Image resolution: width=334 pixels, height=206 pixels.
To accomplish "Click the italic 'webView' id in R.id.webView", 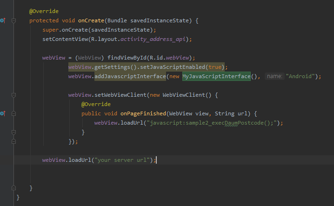I will 177,58.
